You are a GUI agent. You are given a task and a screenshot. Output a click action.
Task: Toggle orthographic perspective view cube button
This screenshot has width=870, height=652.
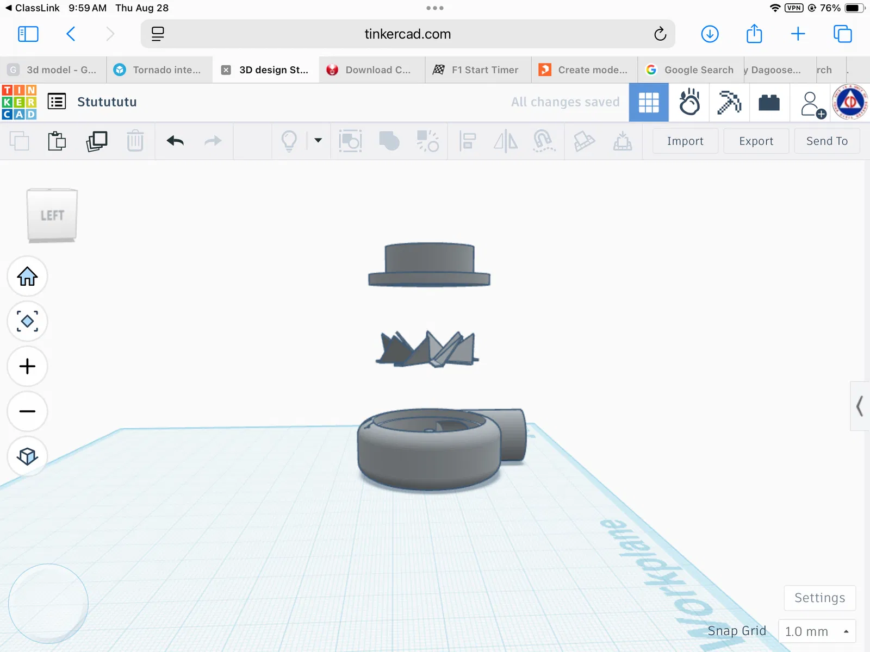click(x=27, y=456)
